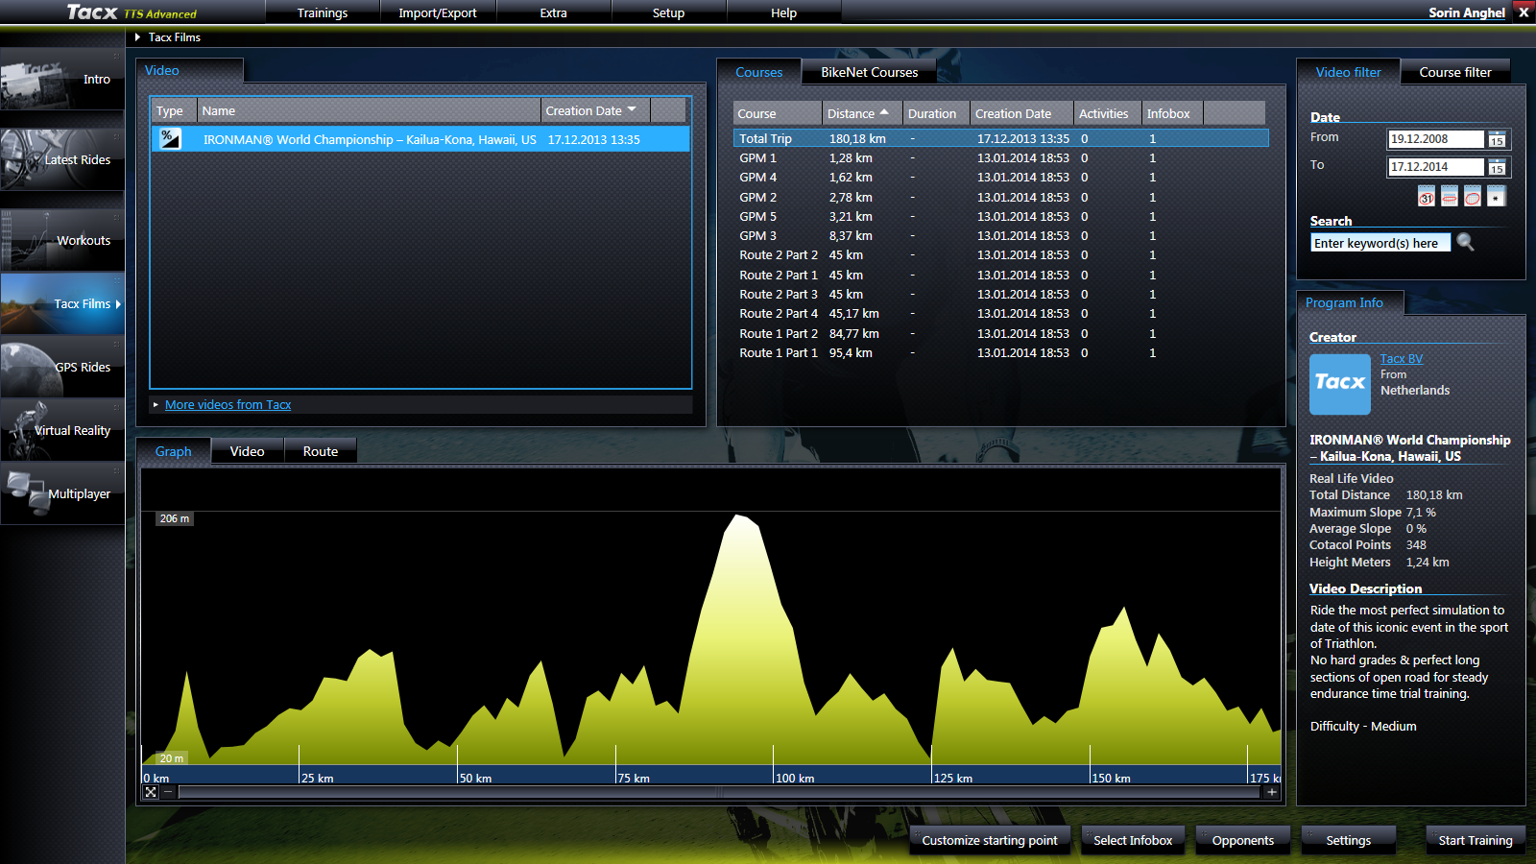Click the Start Training button
This screenshot has width=1536, height=864.
tap(1476, 840)
